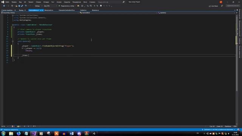The image size is (242, 136).
Task: Click the toolbar icon after Attach to Unity
Action: 78,6
